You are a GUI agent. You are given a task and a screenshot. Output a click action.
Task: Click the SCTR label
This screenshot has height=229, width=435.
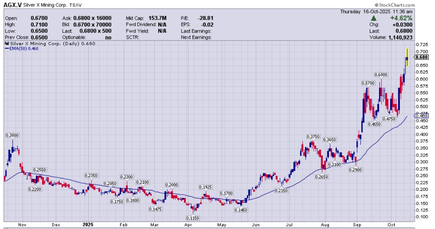[132, 37]
